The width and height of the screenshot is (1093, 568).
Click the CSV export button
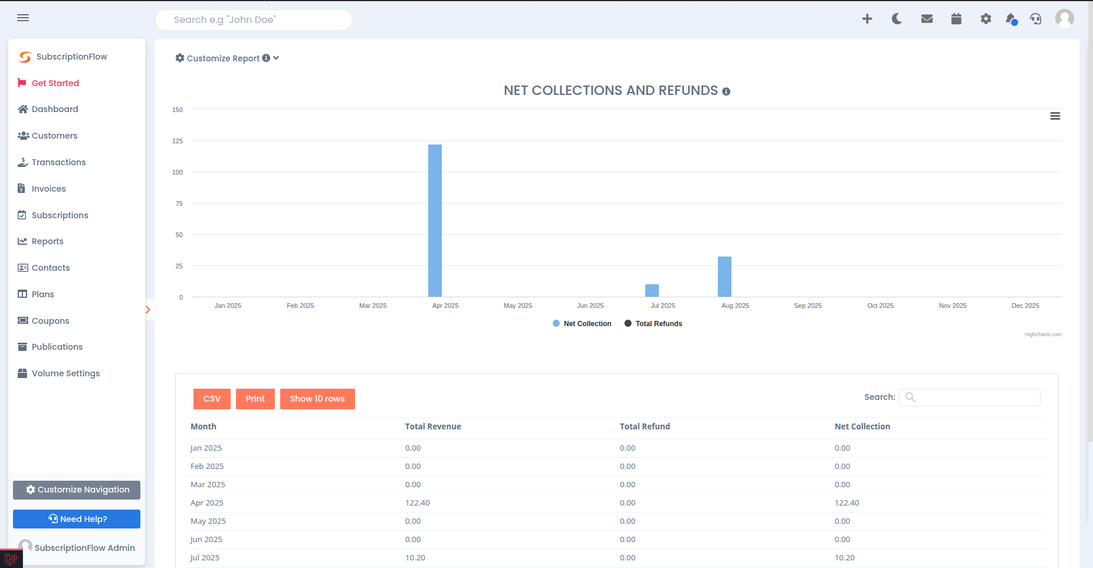coord(211,399)
